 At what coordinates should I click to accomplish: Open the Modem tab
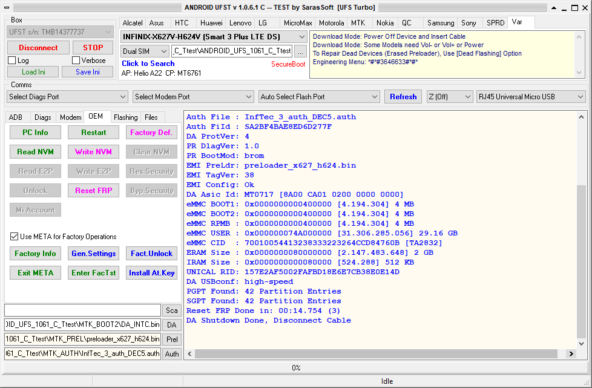point(71,117)
